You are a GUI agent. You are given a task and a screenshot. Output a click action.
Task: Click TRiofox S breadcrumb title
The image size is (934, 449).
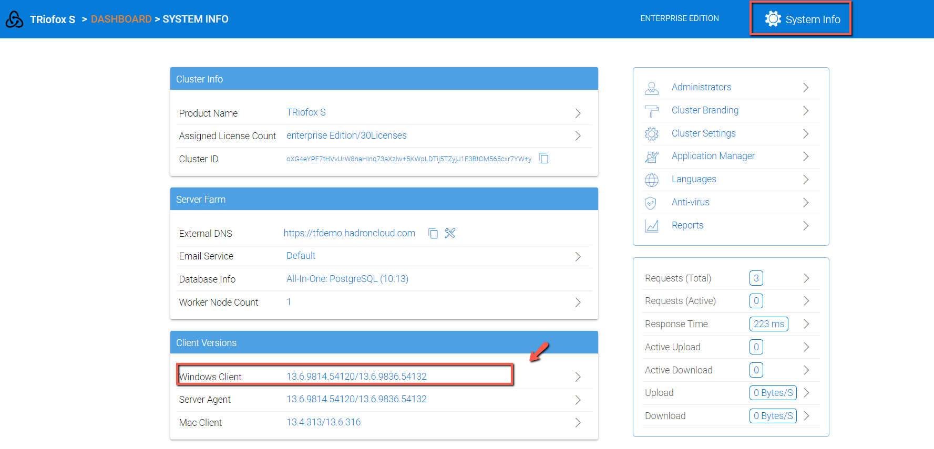click(x=53, y=19)
